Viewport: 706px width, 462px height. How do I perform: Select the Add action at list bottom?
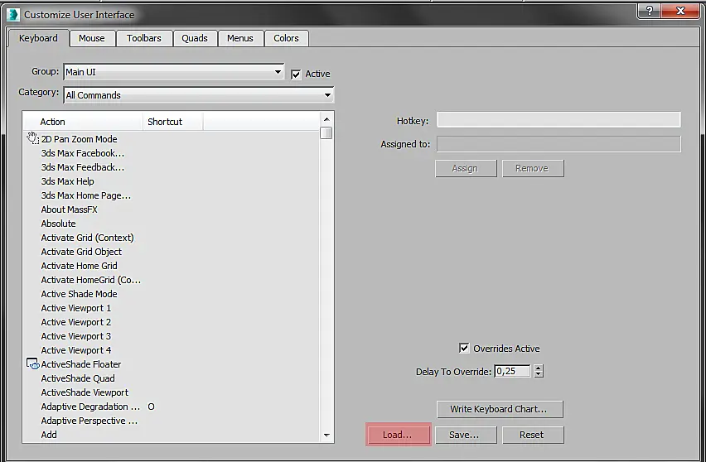pos(49,435)
